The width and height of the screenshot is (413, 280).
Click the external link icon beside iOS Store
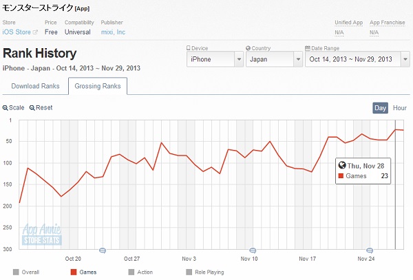34,32
